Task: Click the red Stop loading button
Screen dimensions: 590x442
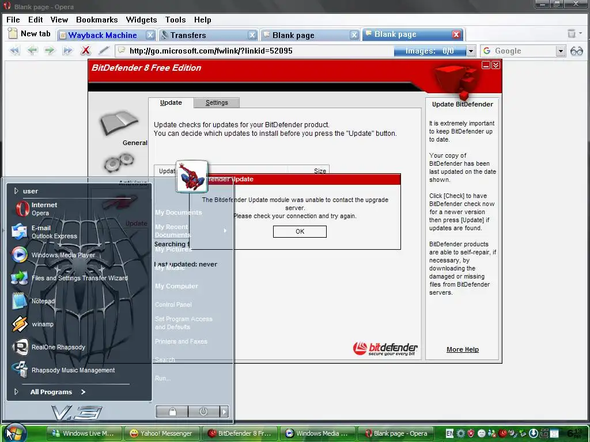Action: pos(86,51)
